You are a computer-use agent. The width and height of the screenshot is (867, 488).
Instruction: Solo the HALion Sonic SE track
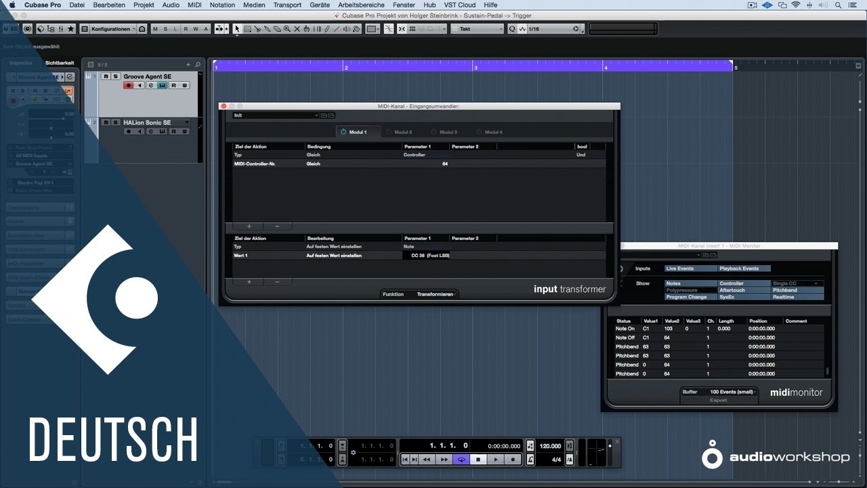[115, 123]
